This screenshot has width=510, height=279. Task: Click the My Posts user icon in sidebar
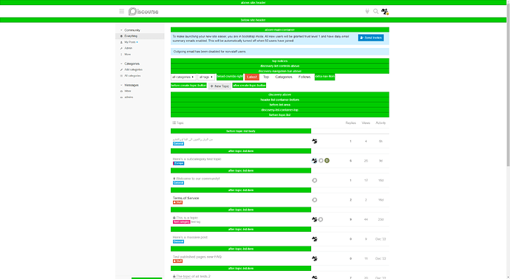tap(121, 42)
